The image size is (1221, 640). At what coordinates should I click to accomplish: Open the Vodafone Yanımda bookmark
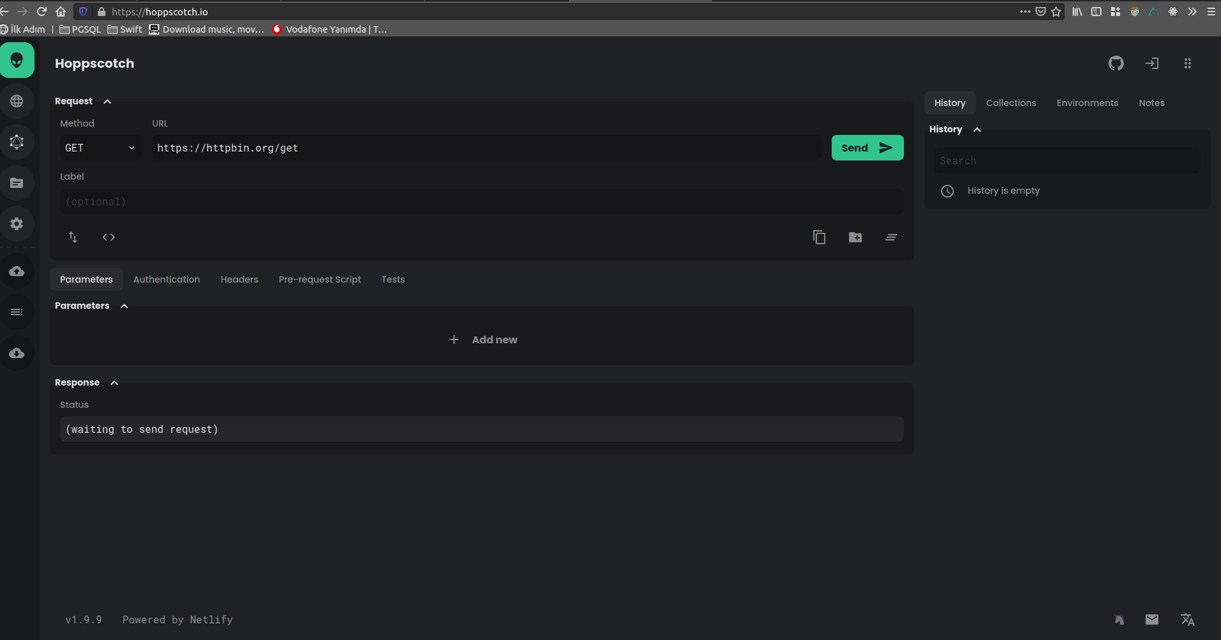[x=329, y=29]
